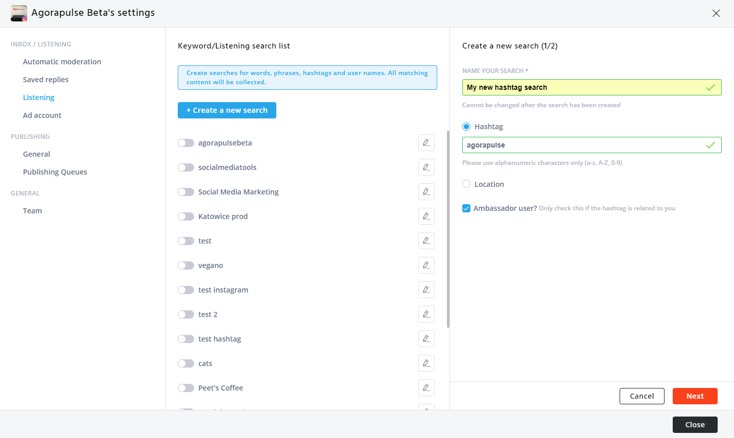
Task: Open Automatic moderation settings
Action: click(62, 62)
